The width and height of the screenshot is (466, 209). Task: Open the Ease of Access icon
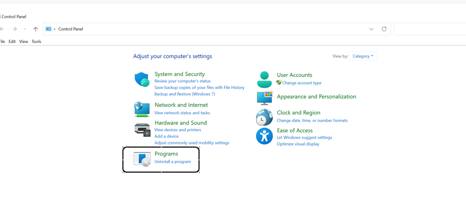point(264,136)
